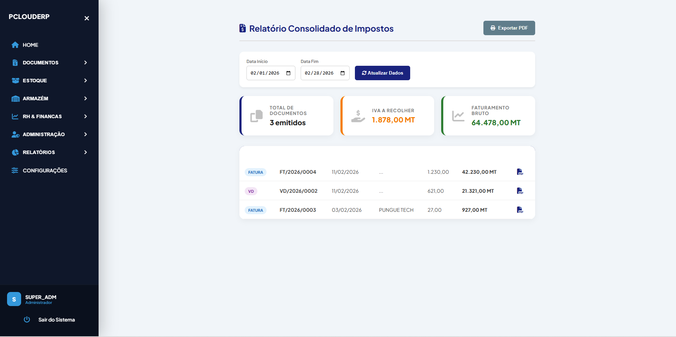Download PDF for invoice FT/2026/0004
This screenshot has width=676, height=337.
(520, 172)
